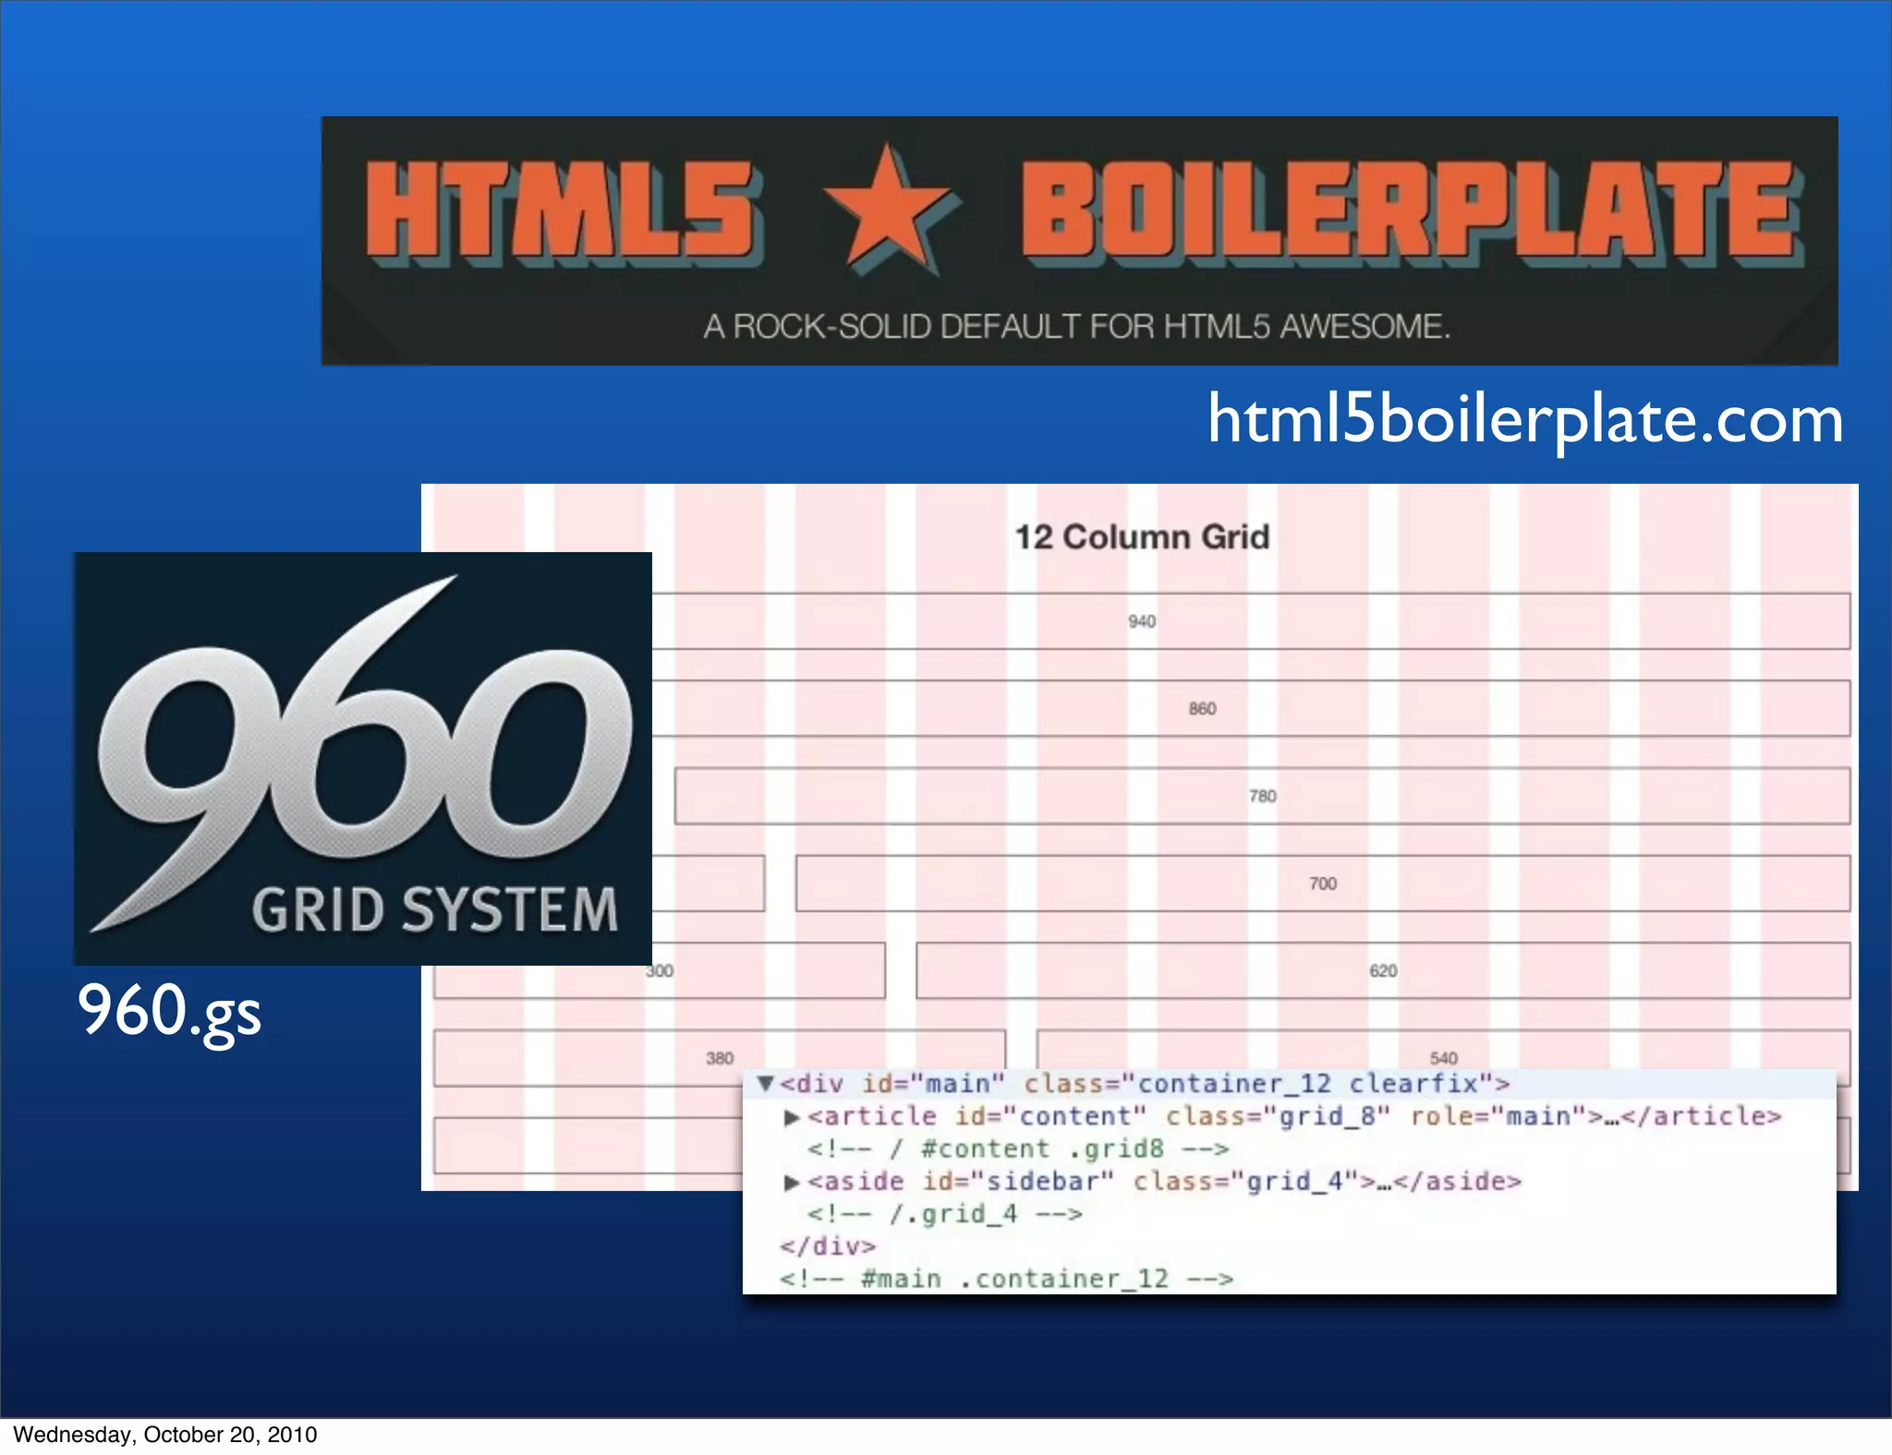Click the "GRID SYSTEM" text in logo

[x=435, y=909]
